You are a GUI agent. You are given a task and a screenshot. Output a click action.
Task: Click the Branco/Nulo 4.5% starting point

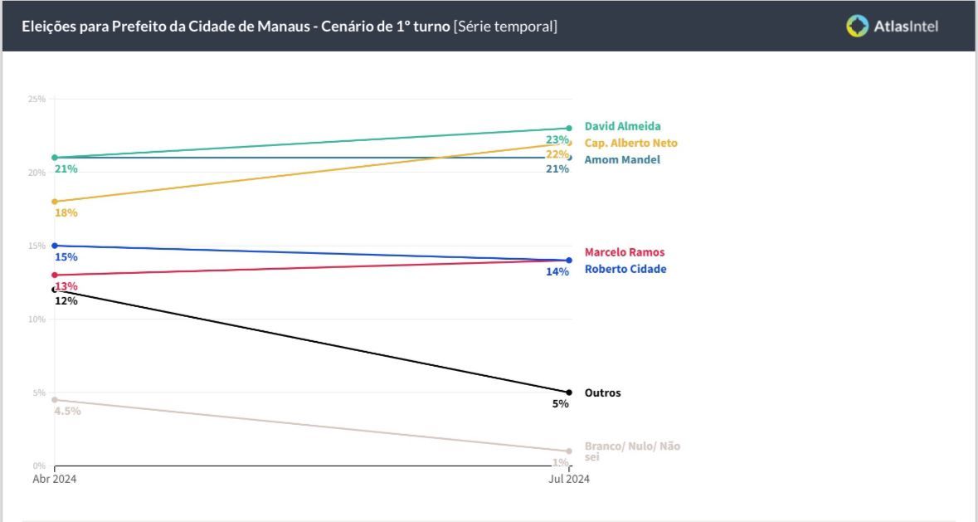click(55, 400)
